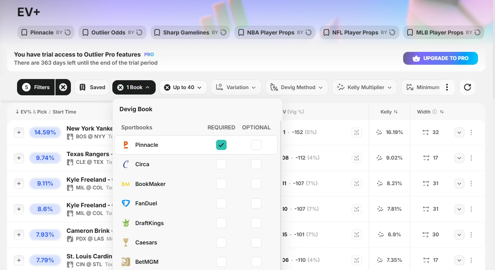Refresh the EV+ results list
495x270 pixels.
pos(467,87)
